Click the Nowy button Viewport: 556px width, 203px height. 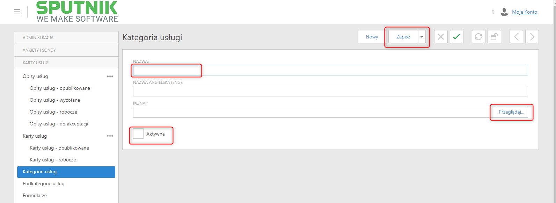click(372, 37)
